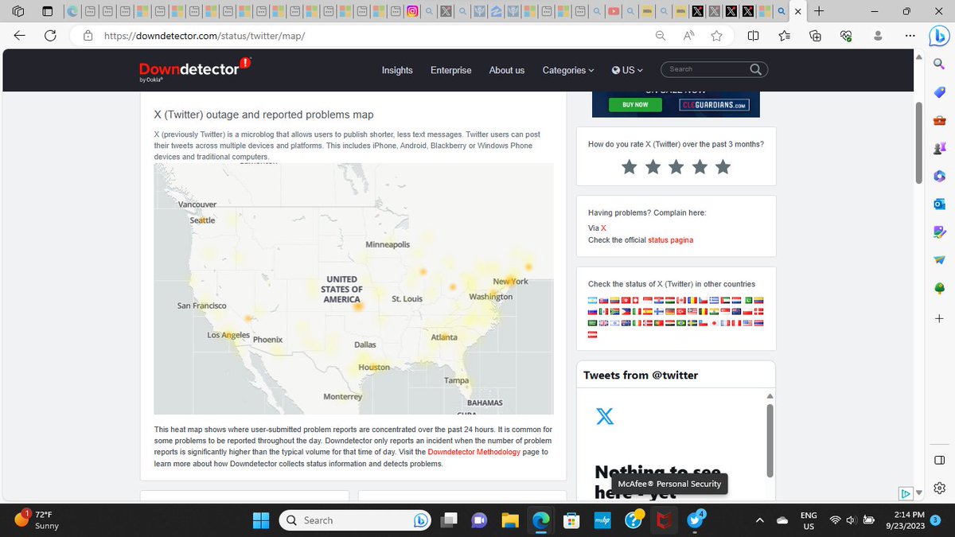Open Collections in Edge toolbar

[x=815, y=36]
